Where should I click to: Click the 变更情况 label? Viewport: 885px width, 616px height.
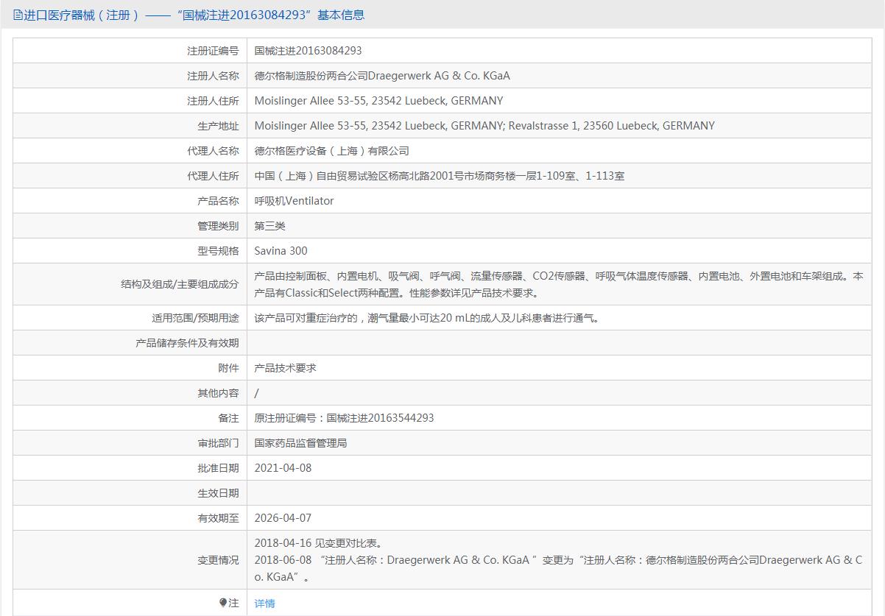click(219, 560)
